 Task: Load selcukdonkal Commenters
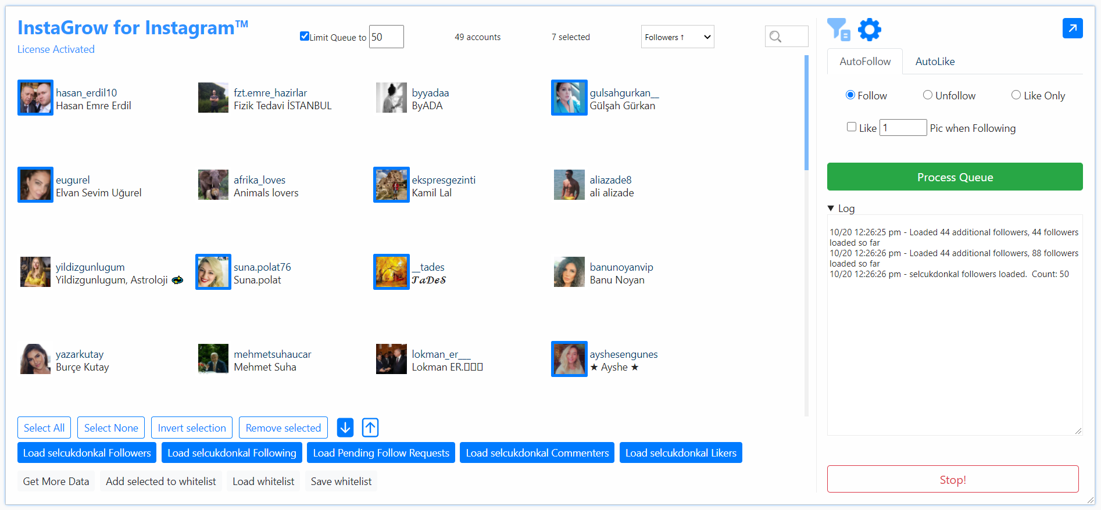537,452
